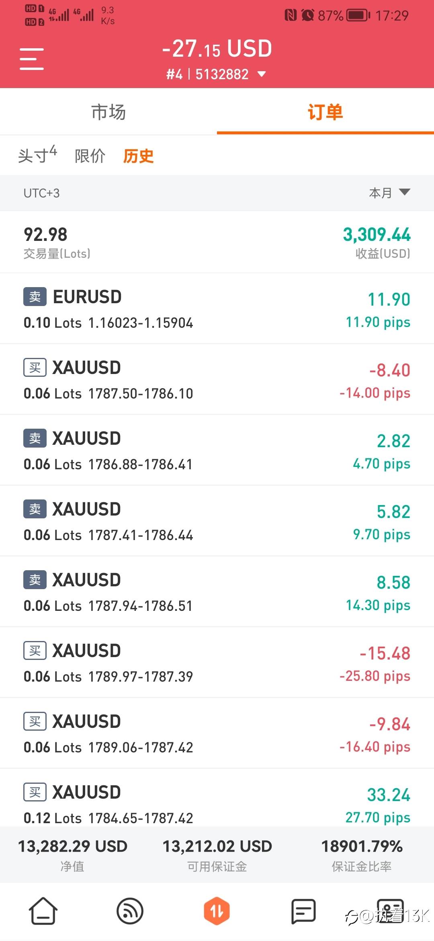Tap the -27.15 USD balance header
434x941 pixels.
(x=217, y=49)
